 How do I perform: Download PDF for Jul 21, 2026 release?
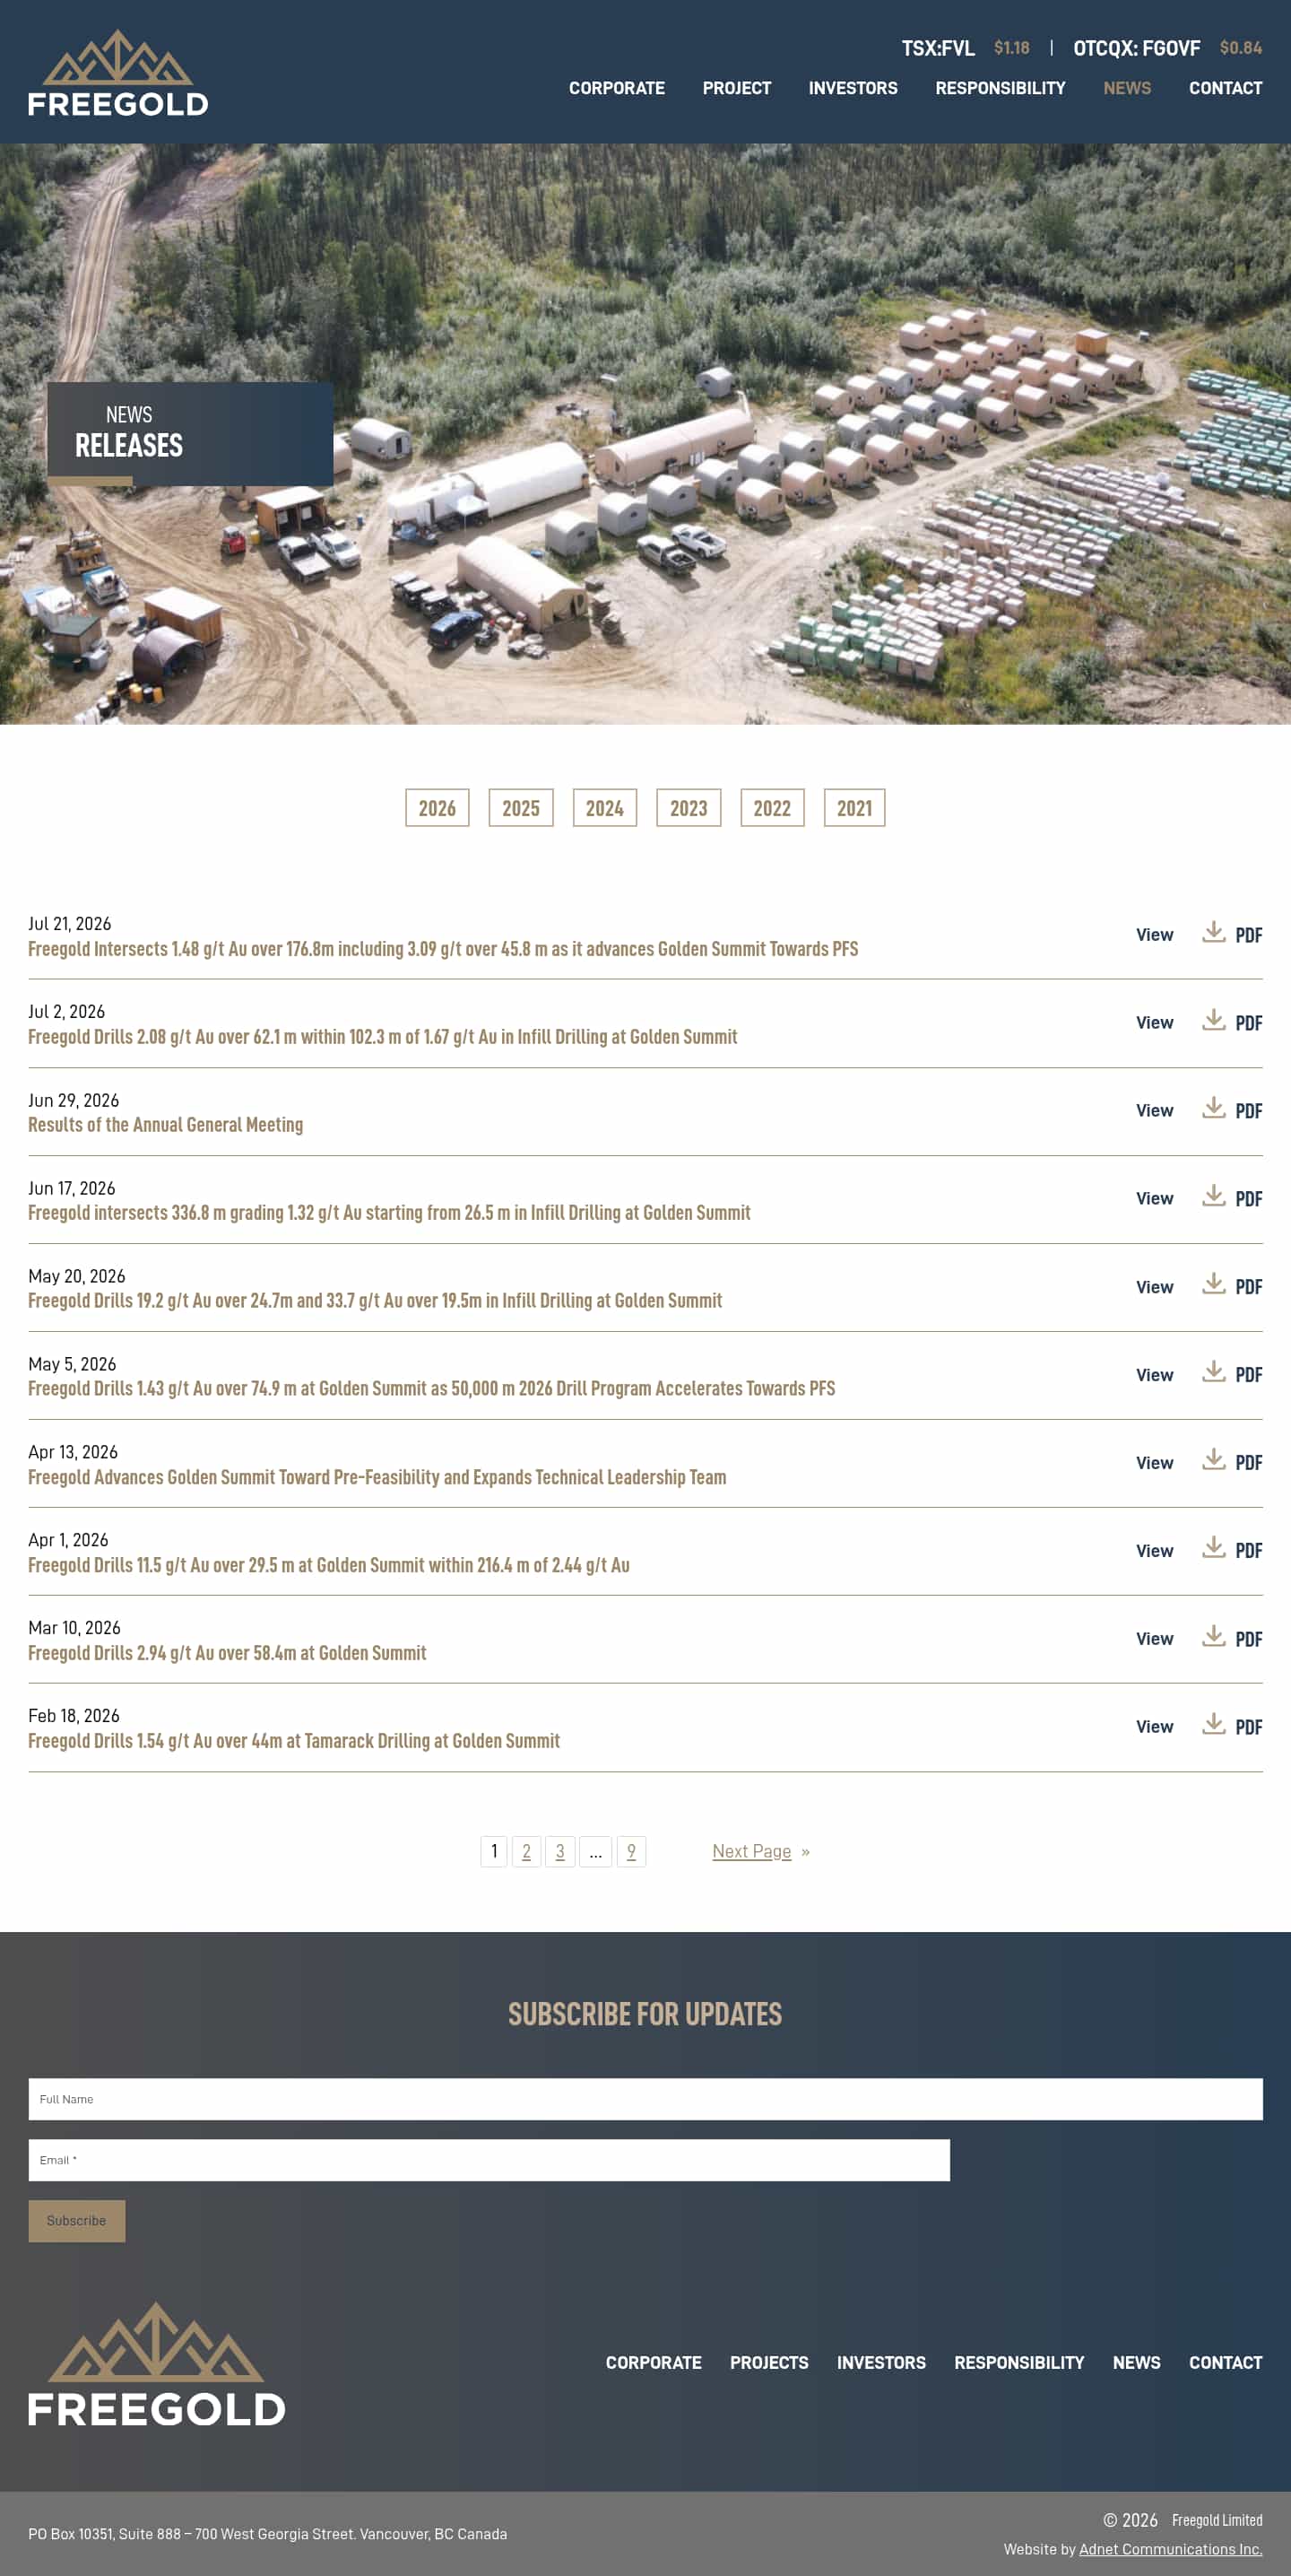1232,934
